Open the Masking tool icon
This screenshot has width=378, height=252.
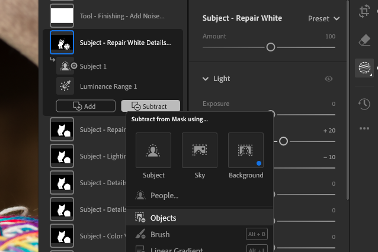click(x=364, y=68)
